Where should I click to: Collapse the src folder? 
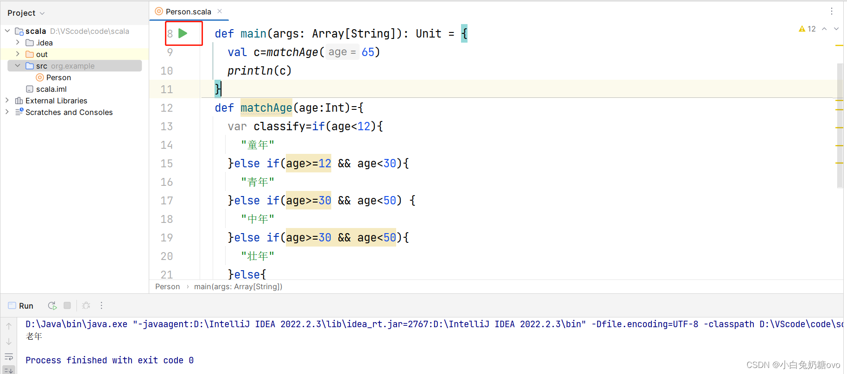pyautogui.click(x=18, y=65)
